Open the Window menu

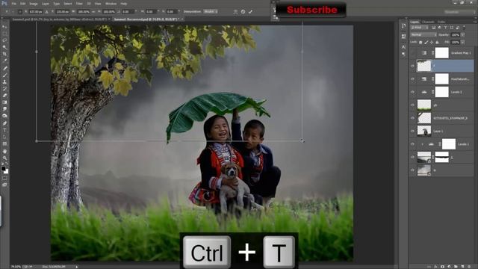pyautogui.click(x=111, y=4)
